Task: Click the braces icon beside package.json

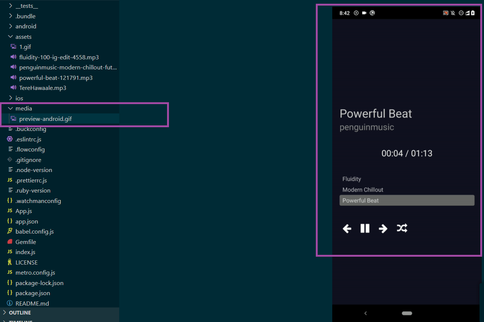Action: 10,293
